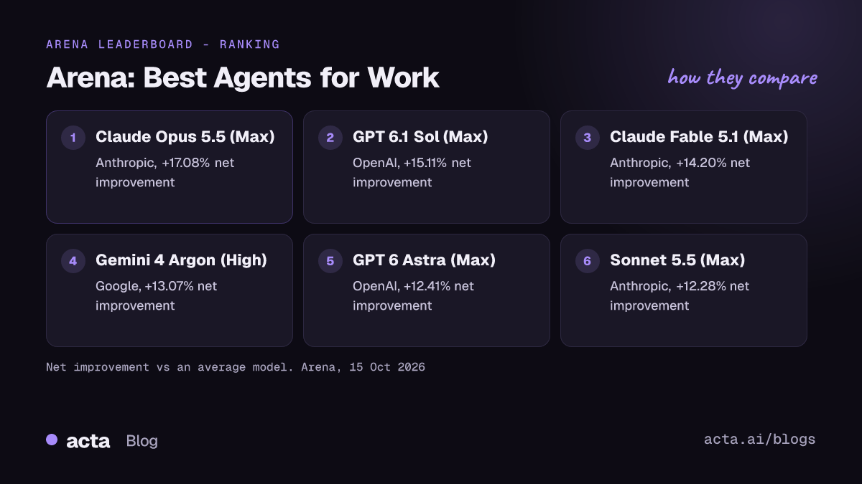This screenshot has width=862, height=484.
Task: Click the +14.20% net improvement text
Action: click(680, 173)
